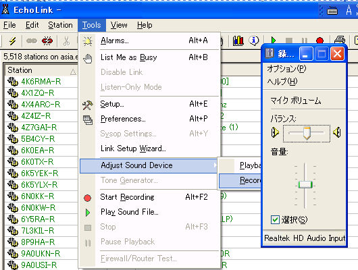Click the Preferences windows icon in menu
The image size is (358, 270).
pos(88,120)
